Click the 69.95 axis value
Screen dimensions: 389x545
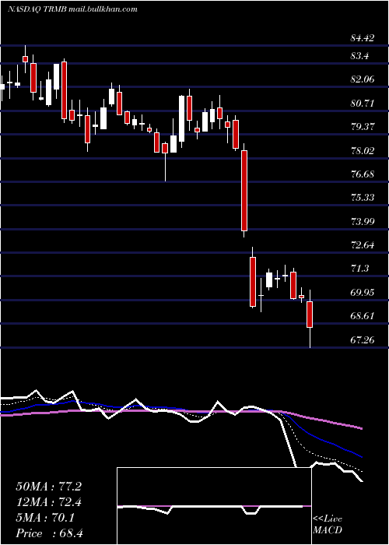click(x=363, y=292)
